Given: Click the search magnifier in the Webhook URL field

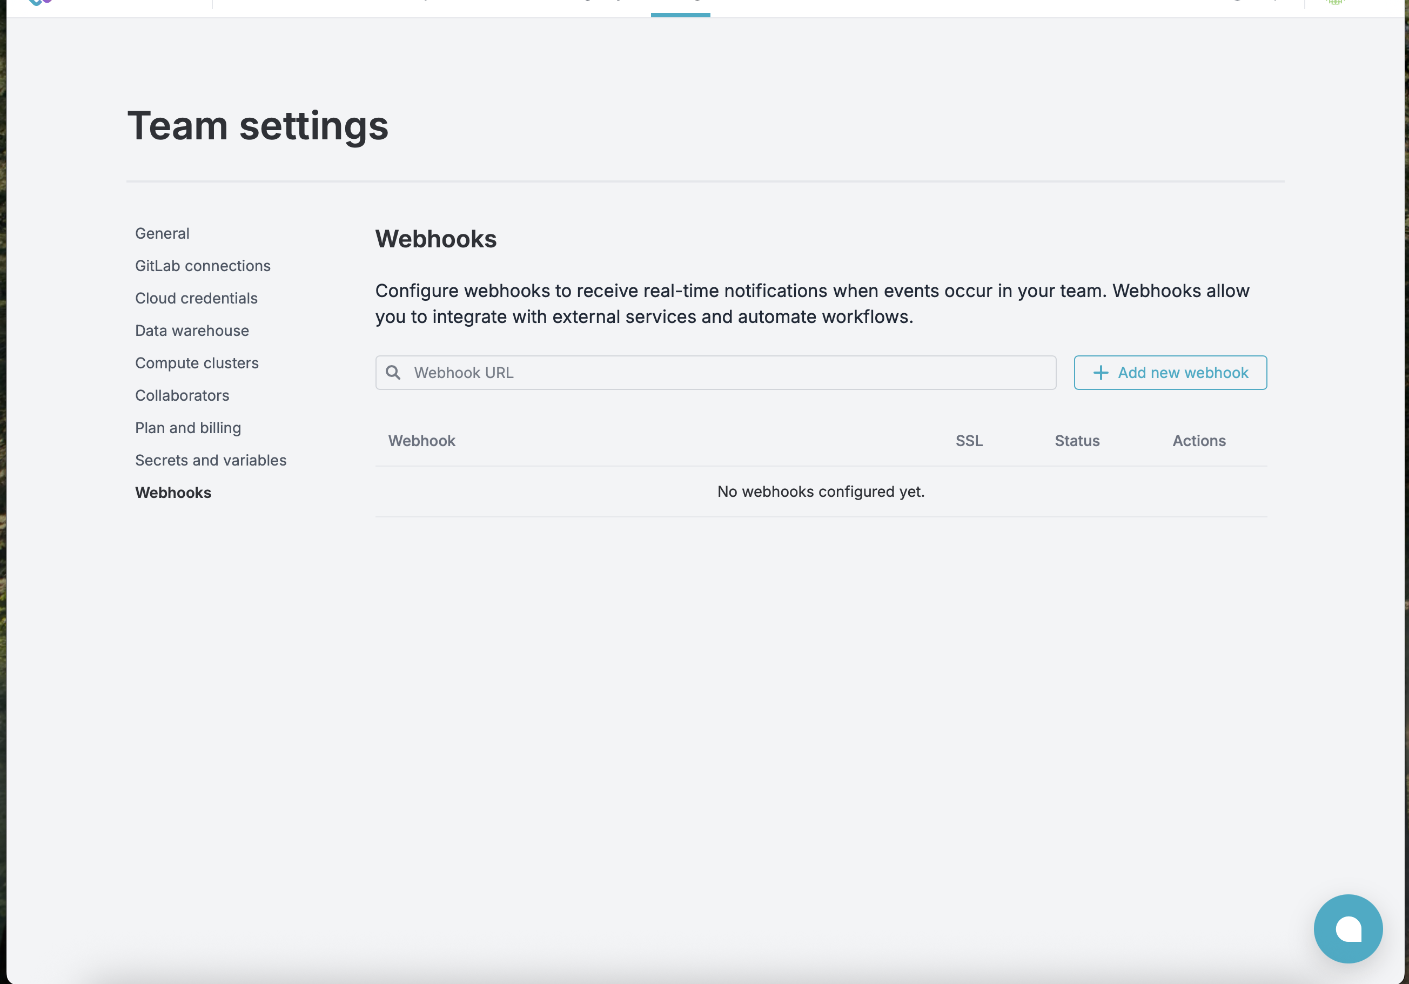Looking at the screenshot, I should pyautogui.click(x=394, y=372).
